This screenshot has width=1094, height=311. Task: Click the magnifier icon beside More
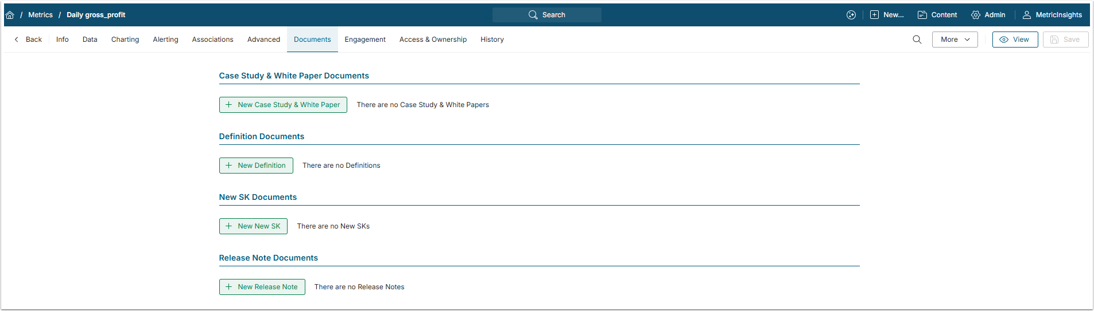[917, 40]
